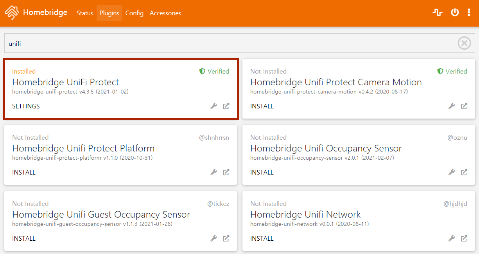This screenshot has width=479, height=254.
Task: Open the three-dot overflow menu
Action: pyautogui.click(x=469, y=13)
